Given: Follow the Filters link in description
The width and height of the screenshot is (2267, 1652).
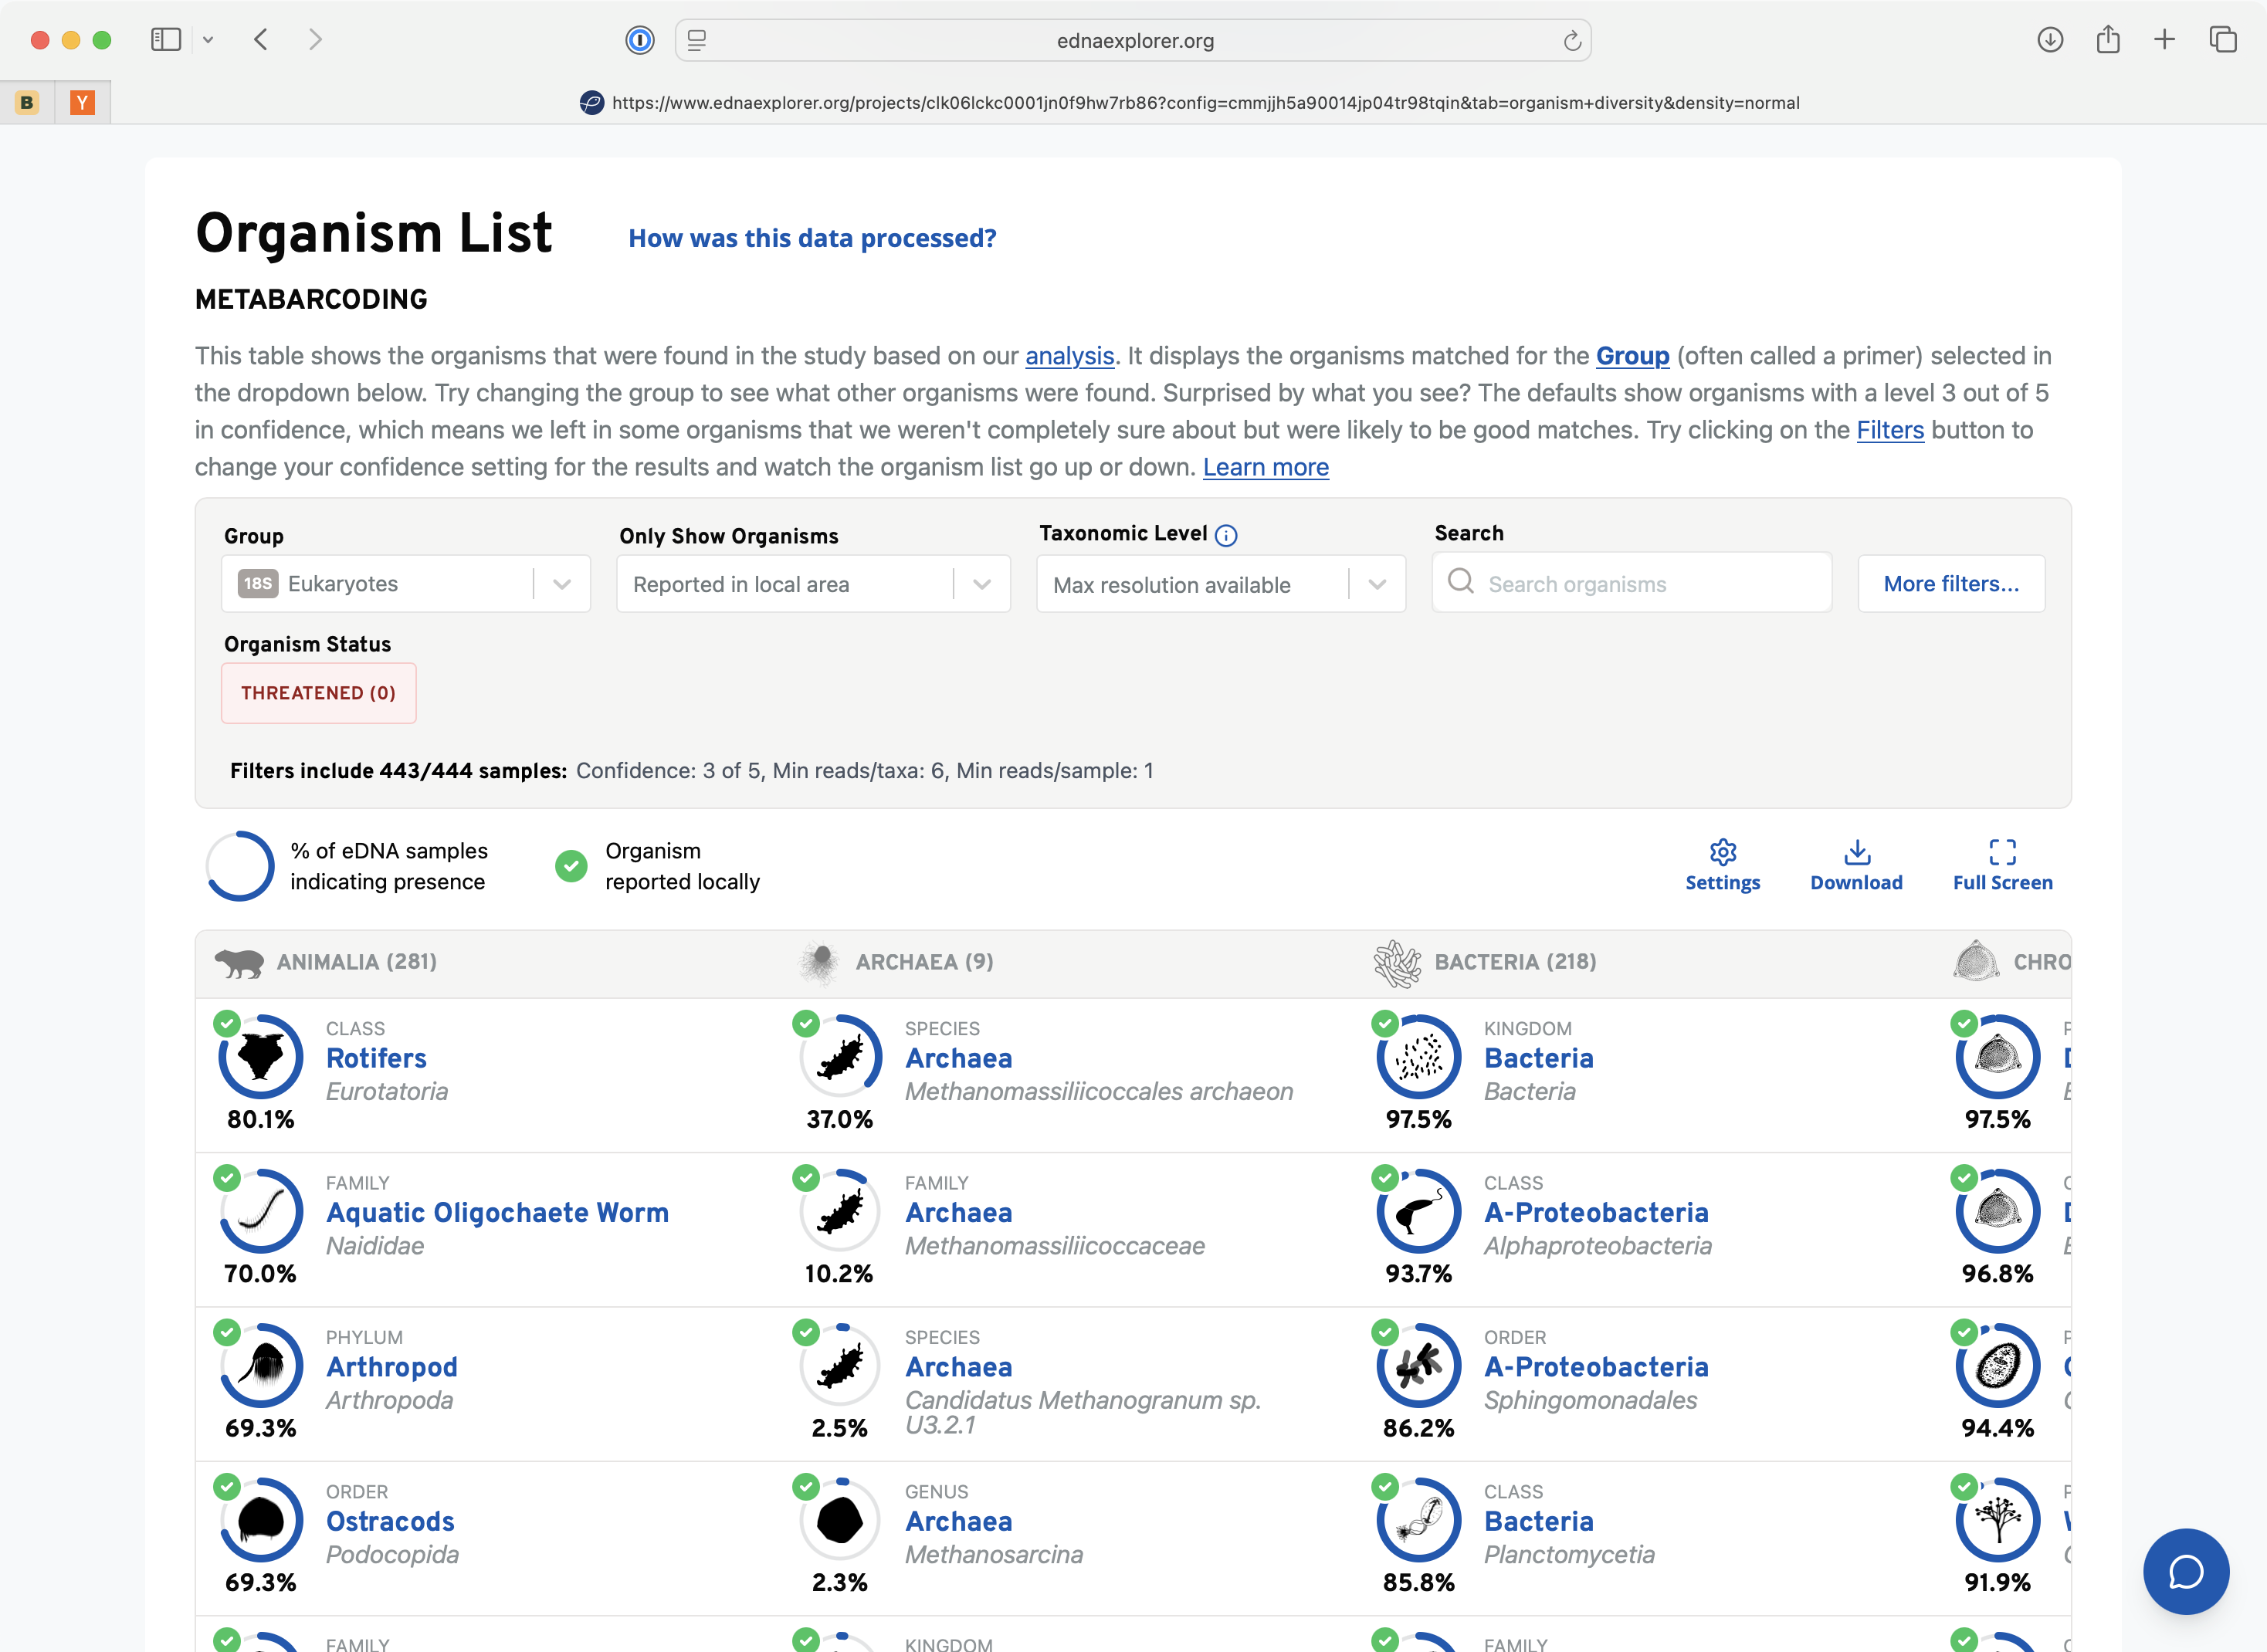Looking at the screenshot, I should coord(1890,430).
